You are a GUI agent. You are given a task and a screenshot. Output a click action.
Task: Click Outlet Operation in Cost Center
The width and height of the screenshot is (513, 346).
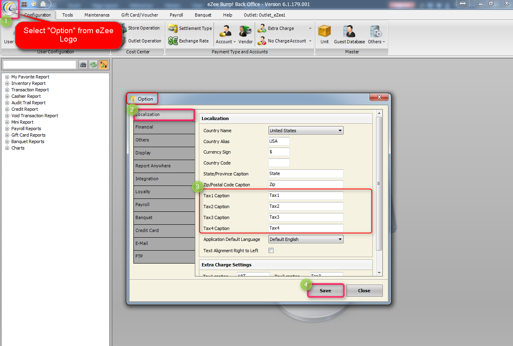click(145, 41)
